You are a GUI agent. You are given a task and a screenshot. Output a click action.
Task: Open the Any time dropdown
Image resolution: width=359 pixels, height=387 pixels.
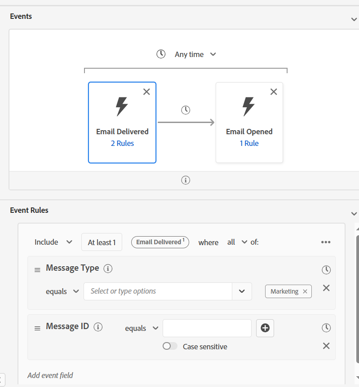(x=189, y=54)
